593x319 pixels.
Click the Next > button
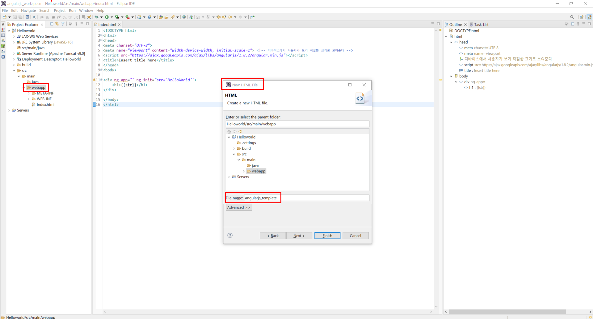click(x=299, y=236)
